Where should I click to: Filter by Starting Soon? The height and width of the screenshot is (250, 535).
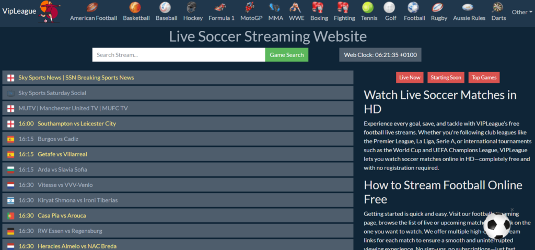[x=446, y=77]
